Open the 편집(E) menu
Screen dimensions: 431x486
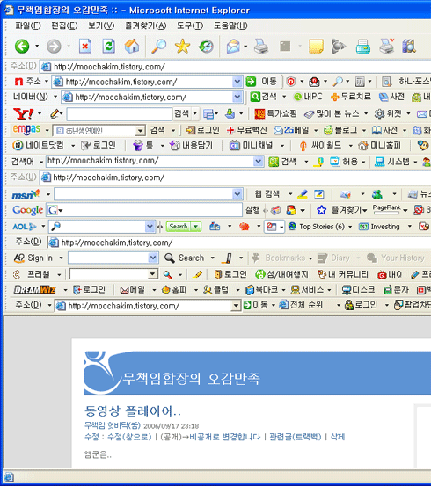64,25
